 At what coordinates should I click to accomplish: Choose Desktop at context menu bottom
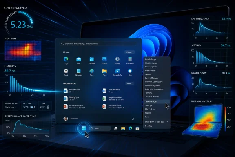pyautogui.click(x=149, y=126)
